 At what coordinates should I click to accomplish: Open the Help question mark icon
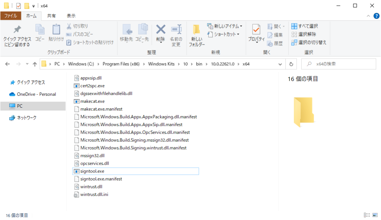(x=377, y=16)
